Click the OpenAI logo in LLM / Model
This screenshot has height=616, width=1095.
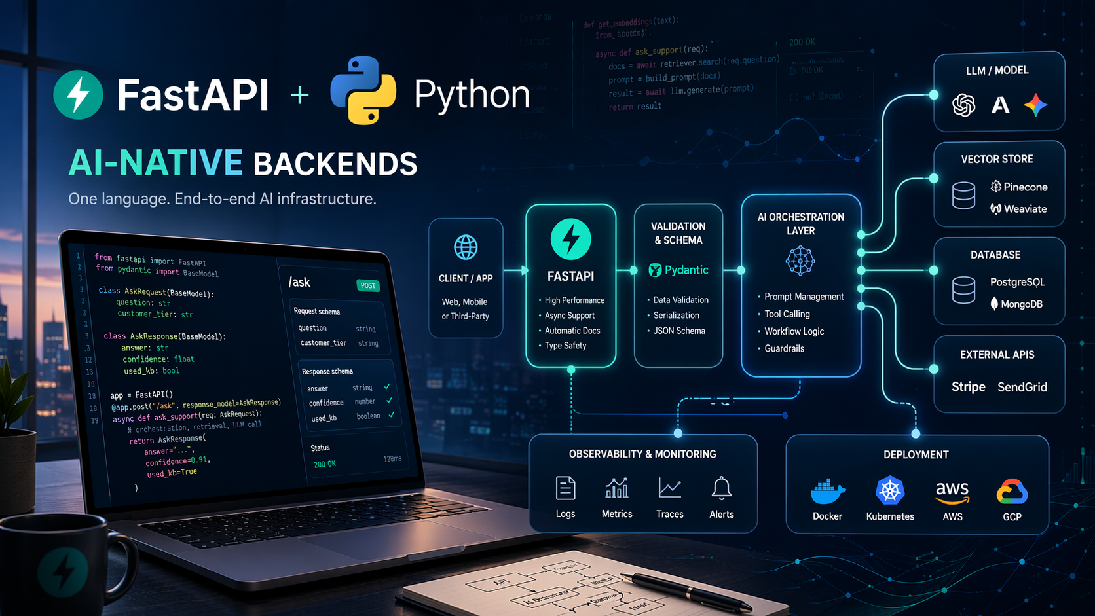coord(963,105)
